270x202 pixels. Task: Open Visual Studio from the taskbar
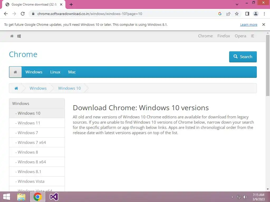pyautogui.click(x=54, y=197)
